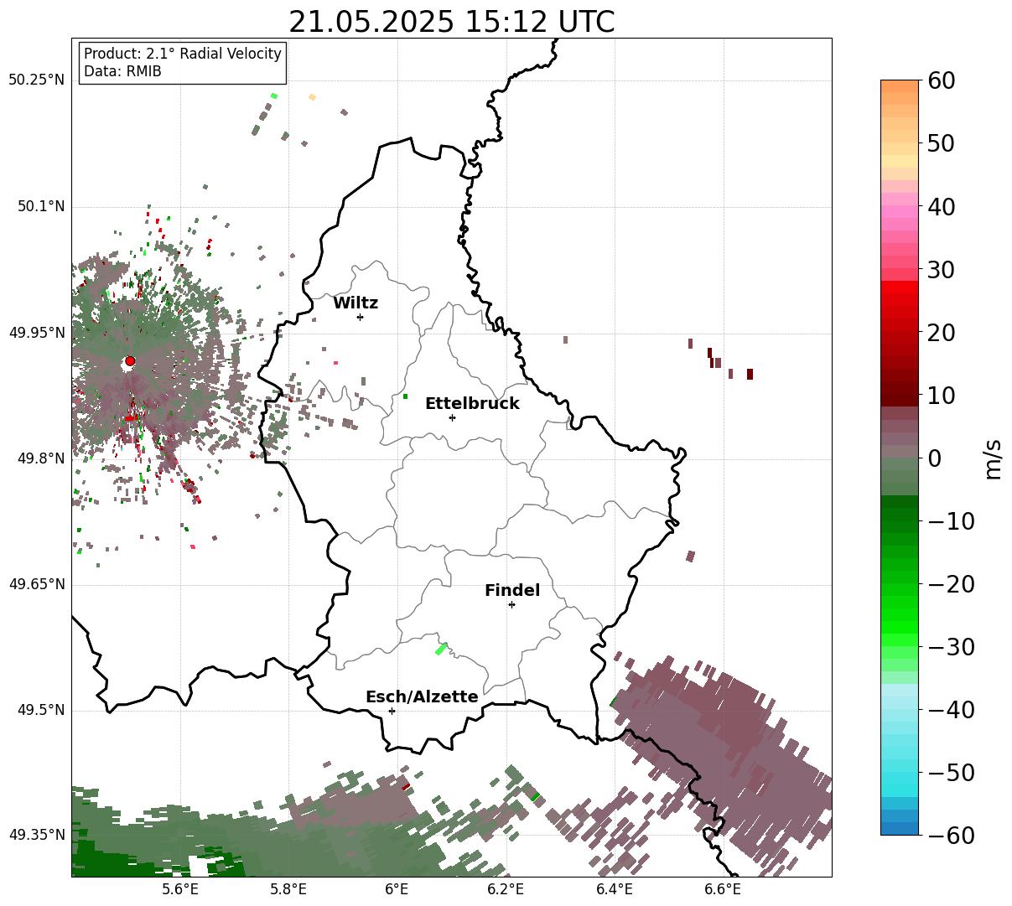Click the 50.1°N latitude label

point(40,206)
